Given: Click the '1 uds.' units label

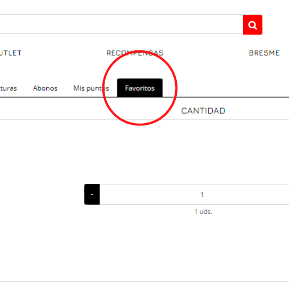Looking at the screenshot, I should (x=203, y=212).
